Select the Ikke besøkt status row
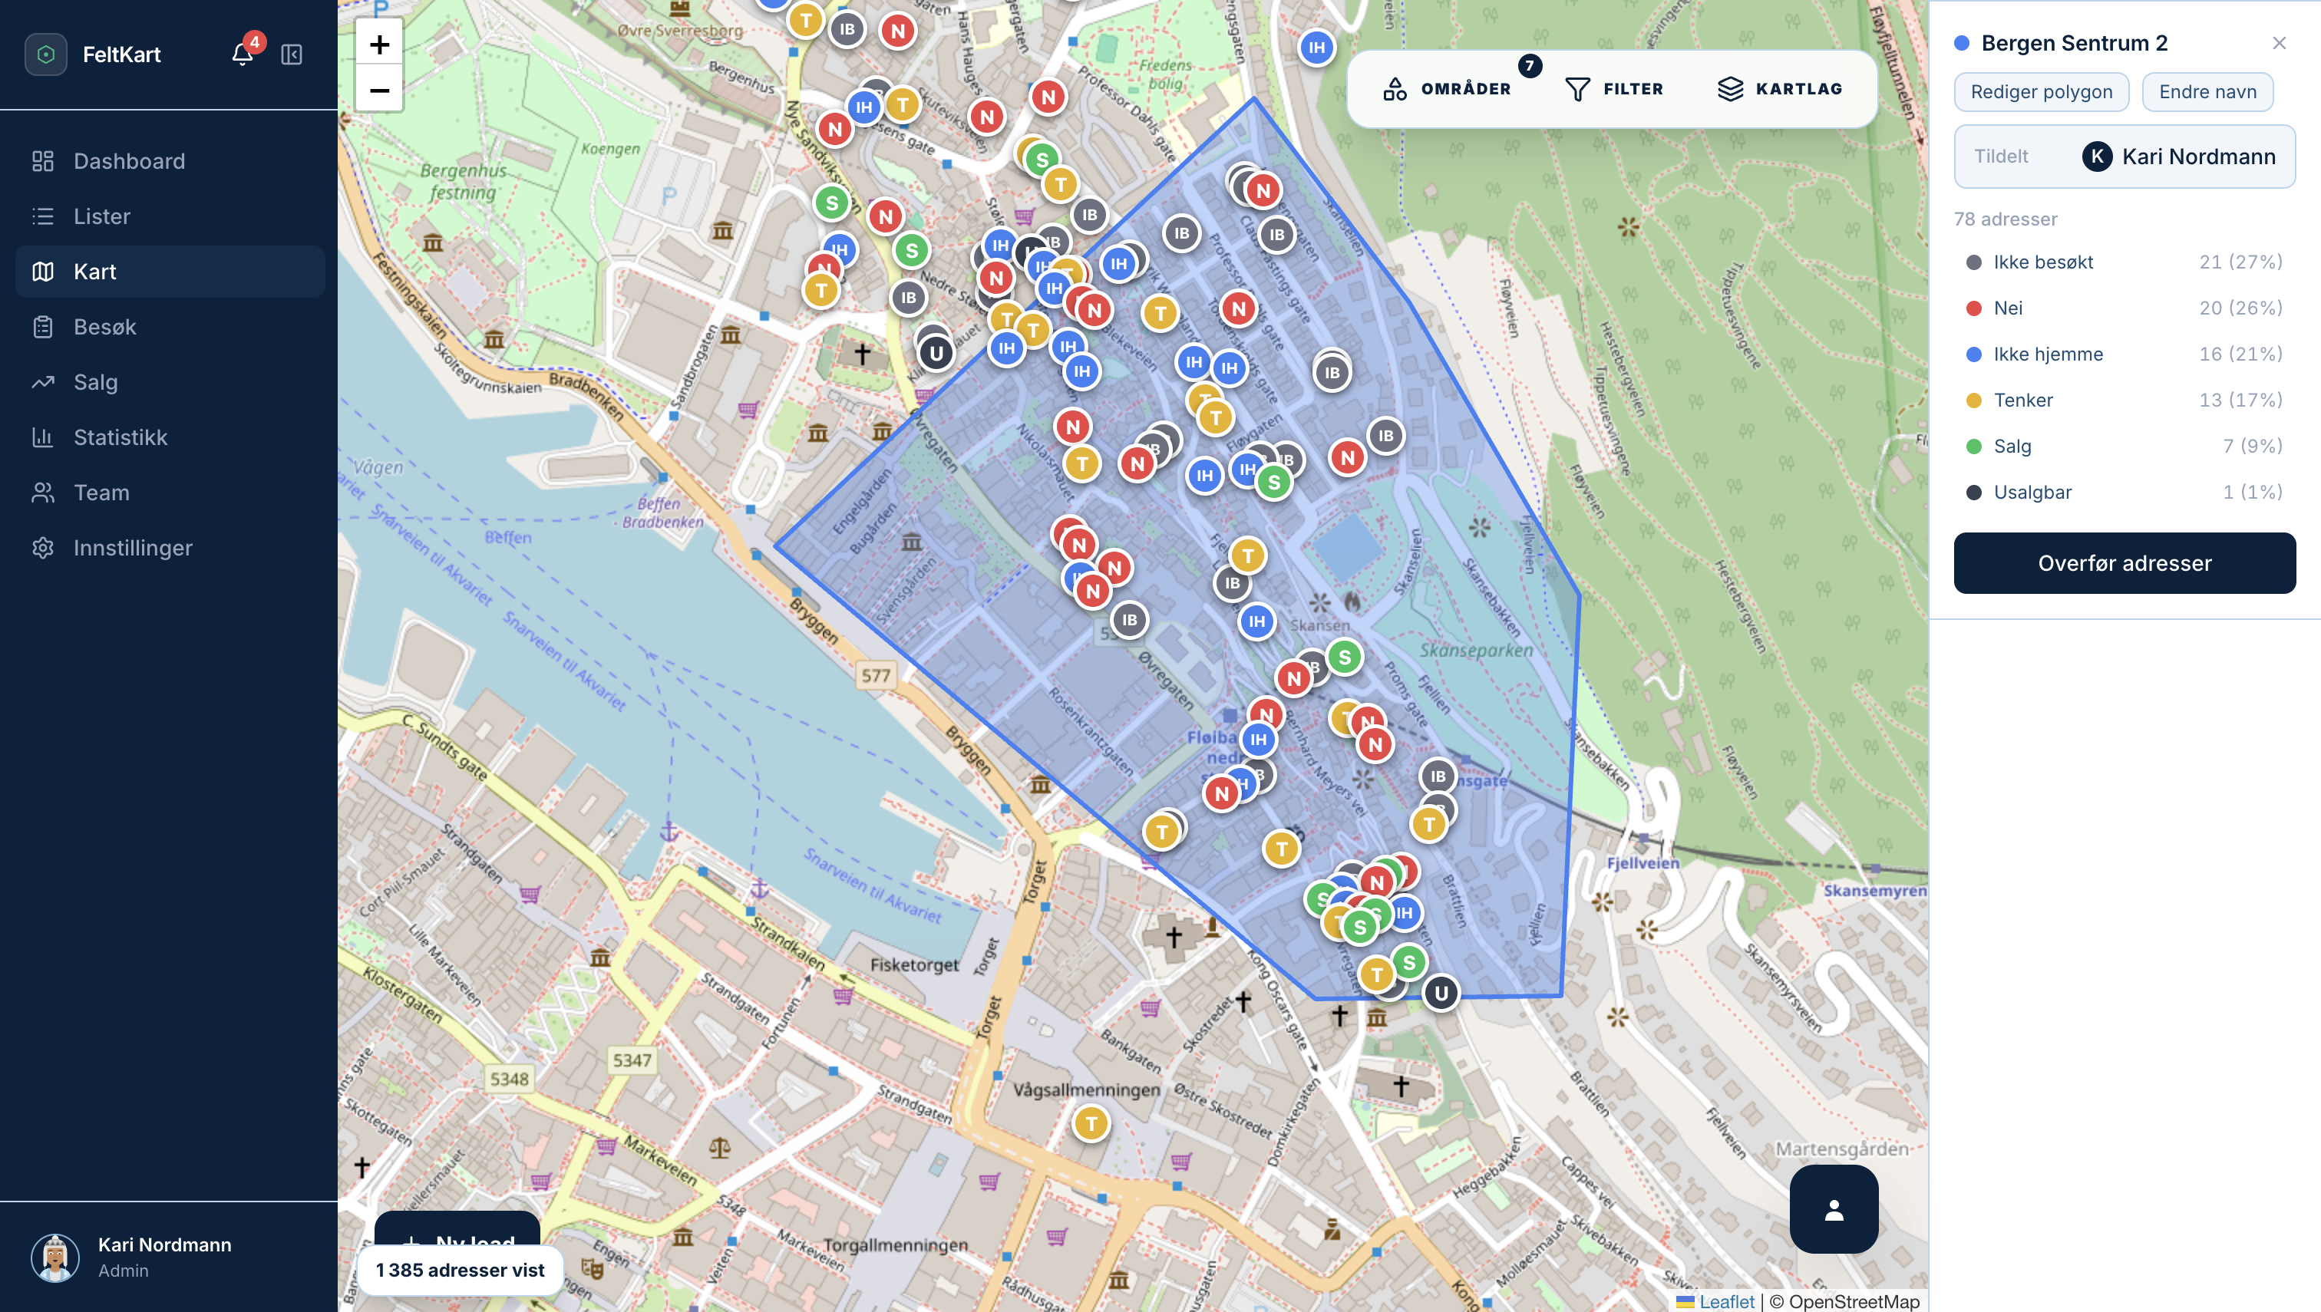2321x1312 pixels. point(2124,262)
